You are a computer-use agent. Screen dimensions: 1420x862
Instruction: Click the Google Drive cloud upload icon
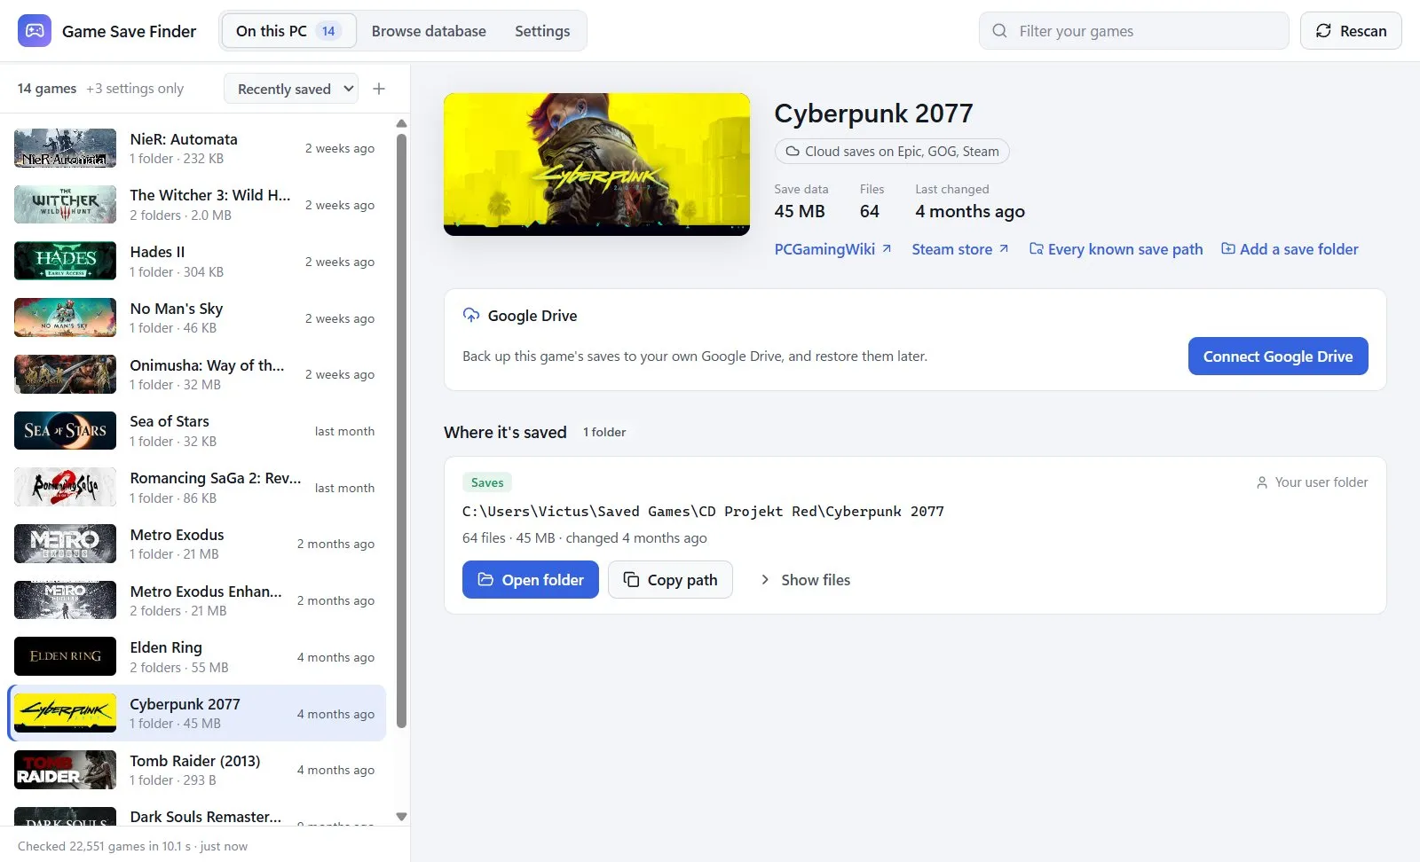point(471,316)
